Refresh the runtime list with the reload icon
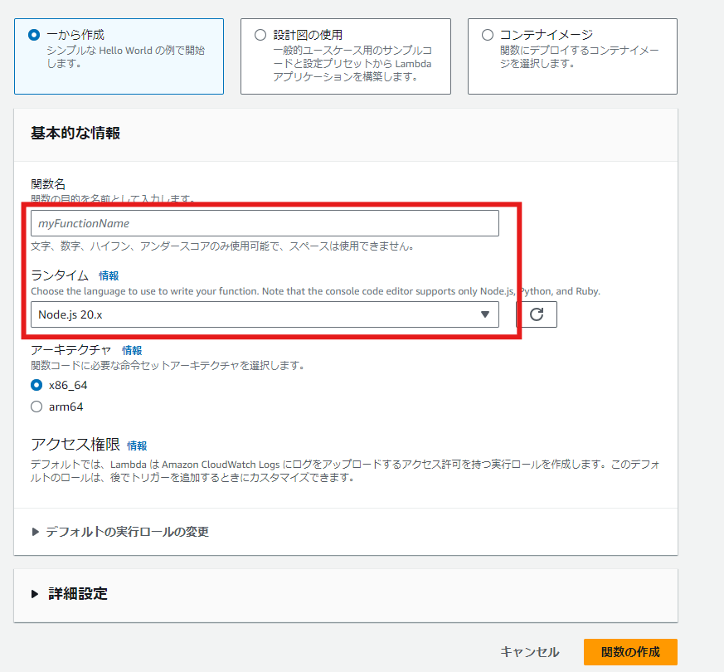 tap(536, 314)
